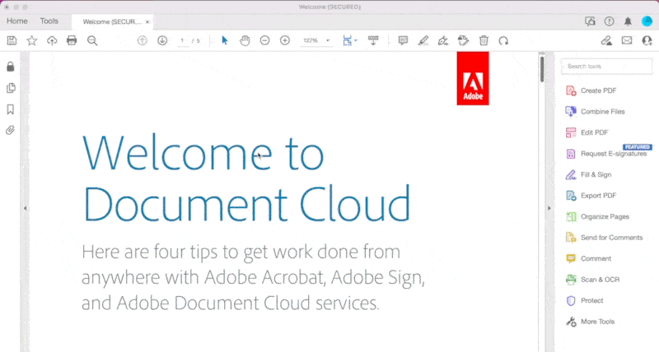The height and width of the screenshot is (352, 659).
Task: Open the Help question mark icon
Action: 609,21
